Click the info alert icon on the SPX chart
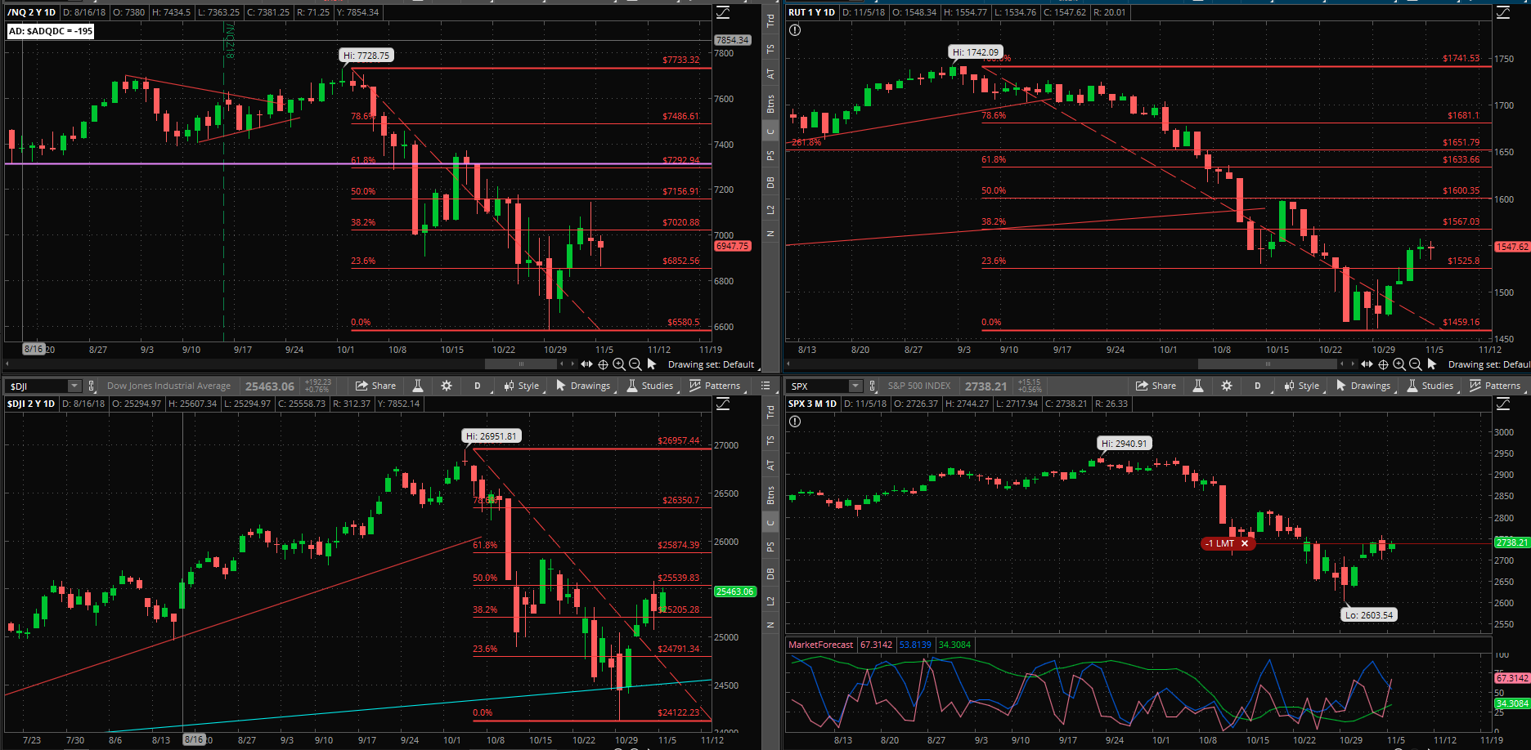The width and height of the screenshot is (1531, 750). pos(795,422)
